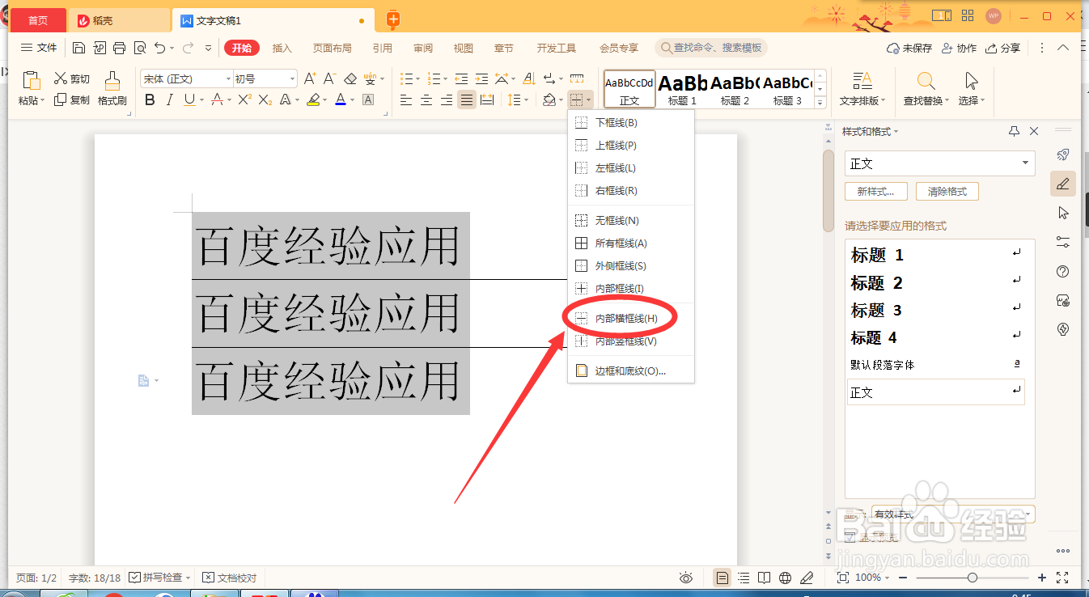Undo the last action
Viewport: 1089px width, 597px height.
[160, 48]
